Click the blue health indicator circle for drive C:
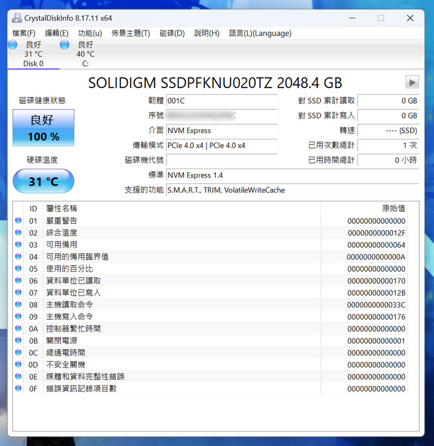 point(64,45)
